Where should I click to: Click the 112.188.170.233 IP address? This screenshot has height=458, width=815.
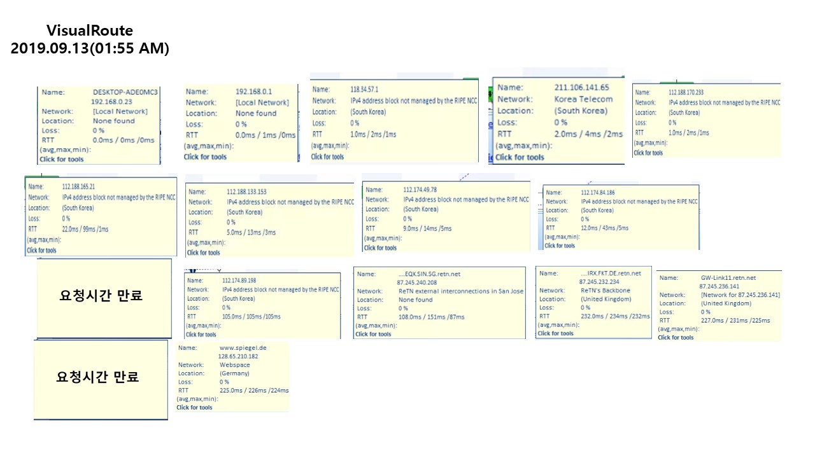(686, 92)
